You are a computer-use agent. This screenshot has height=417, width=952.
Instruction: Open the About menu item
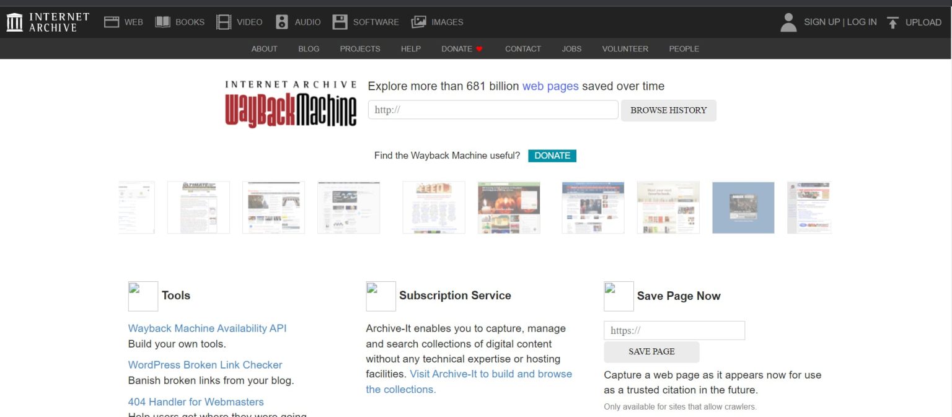pos(265,49)
